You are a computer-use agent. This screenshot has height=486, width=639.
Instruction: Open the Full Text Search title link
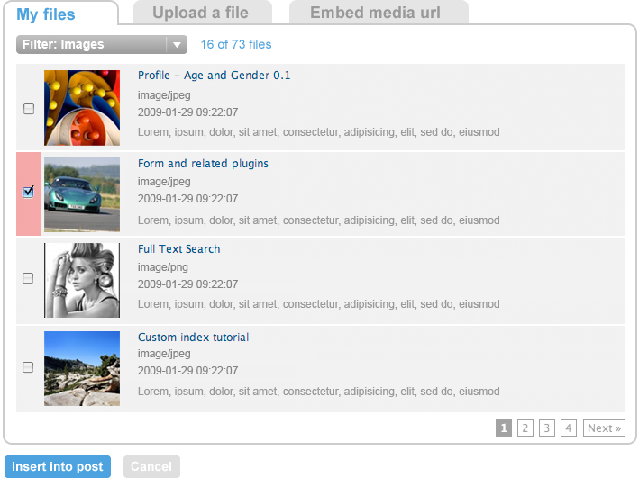(x=179, y=249)
